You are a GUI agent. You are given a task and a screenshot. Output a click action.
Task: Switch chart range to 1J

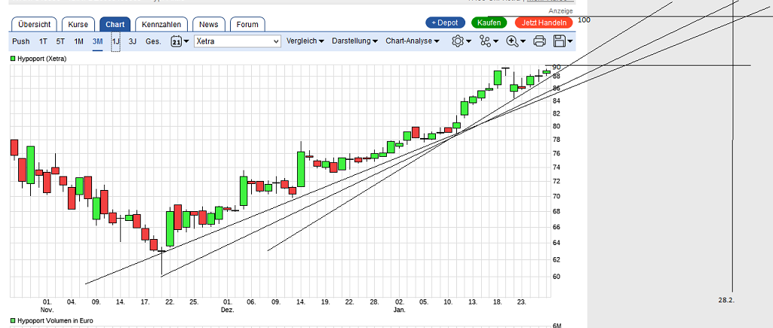115,41
